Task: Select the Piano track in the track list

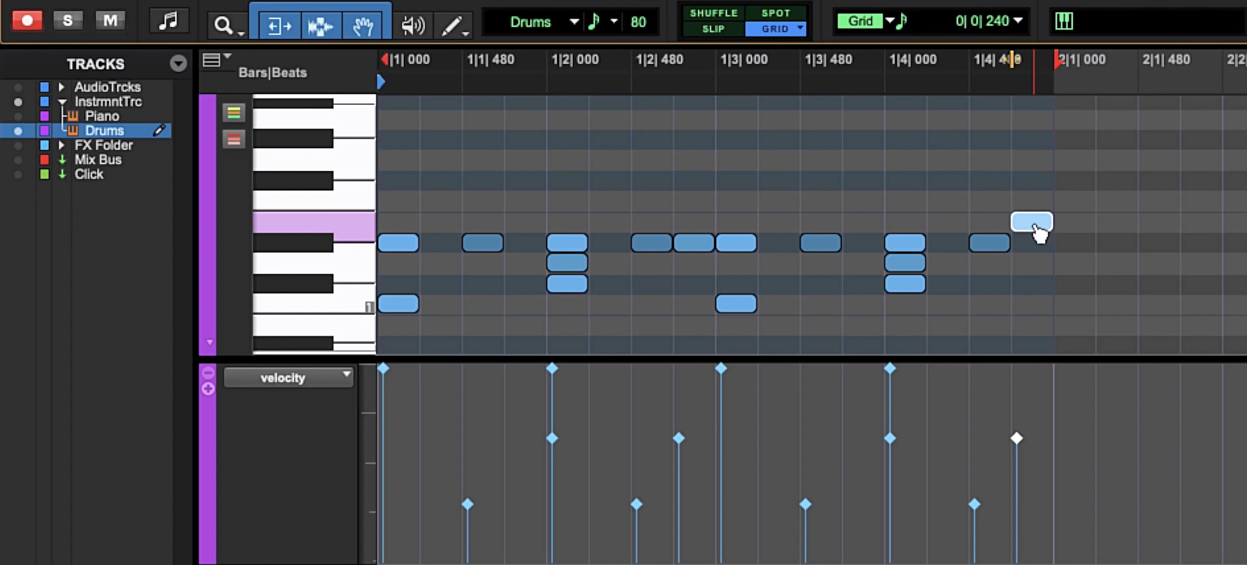Action: pos(102,115)
